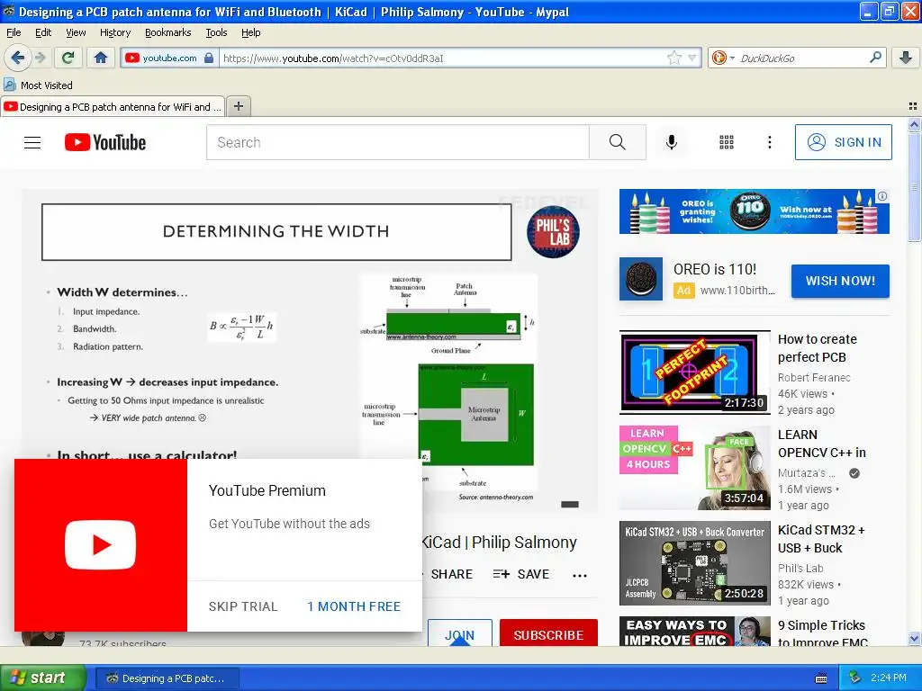Screen dimensions: 922x691
Task: Click the SIGN IN button
Action: pyautogui.click(x=843, y=142)
